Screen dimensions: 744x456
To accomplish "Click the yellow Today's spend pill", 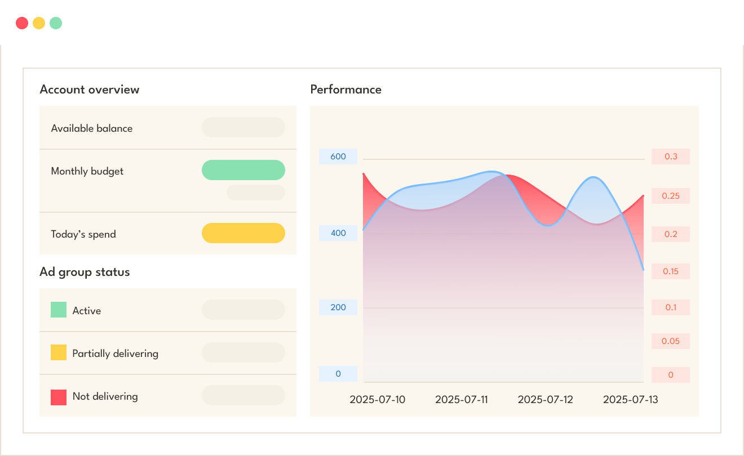I will tap(243, 233).
